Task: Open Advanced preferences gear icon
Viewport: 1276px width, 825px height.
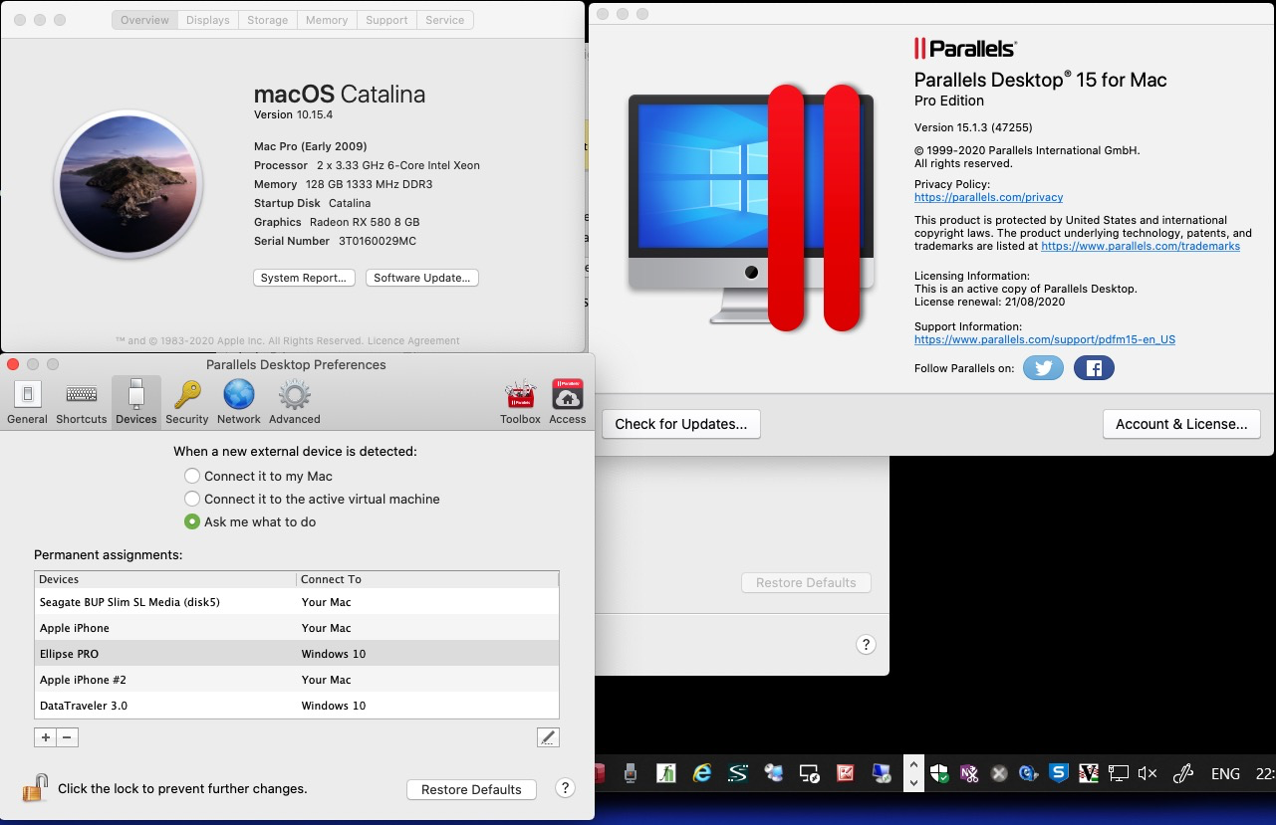Action: tap(294, 402)
